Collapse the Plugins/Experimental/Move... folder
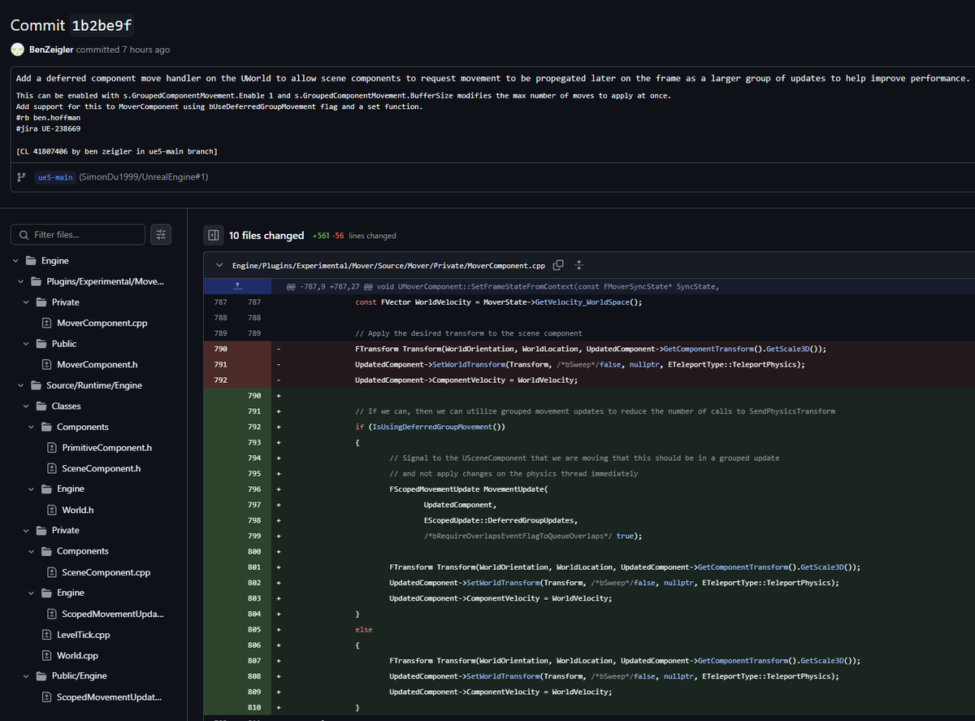The image size is (975, 721). click(x=21, y=281)
